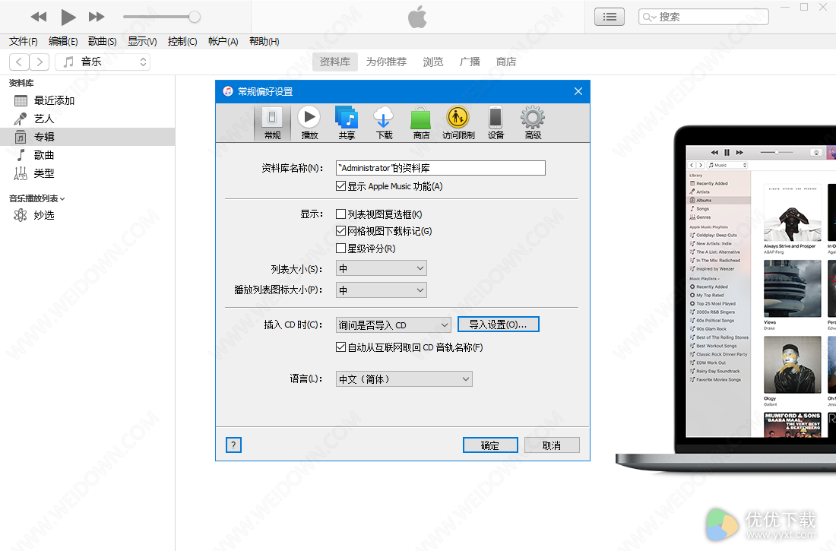Switch to the 商店 tab
Screen dimensions: 836x551
[x=506, y=62]
